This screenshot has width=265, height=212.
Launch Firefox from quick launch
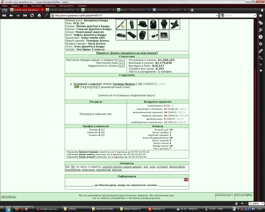tap(17, 209)
